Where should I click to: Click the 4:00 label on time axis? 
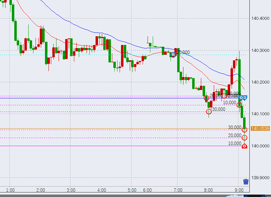coord(101,190)
